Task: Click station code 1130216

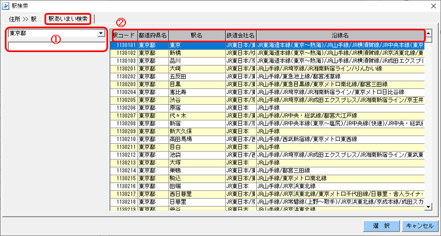Action: (127, 186)
